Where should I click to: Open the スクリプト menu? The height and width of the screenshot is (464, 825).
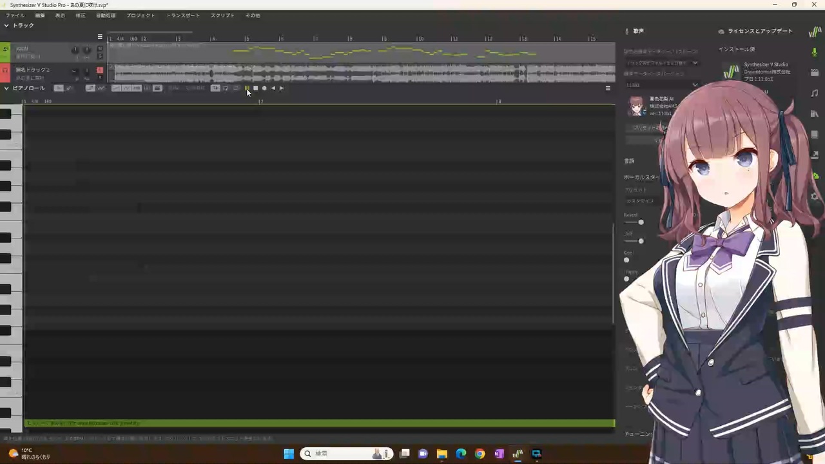point(222,15)
